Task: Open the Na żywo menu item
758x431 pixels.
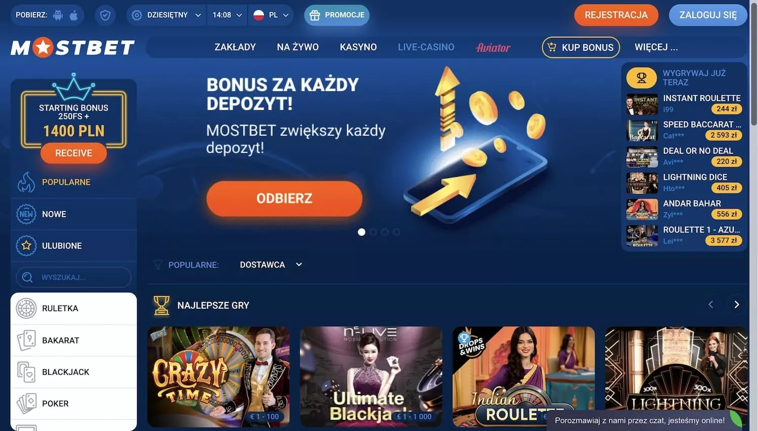Action: pos(298,47)
